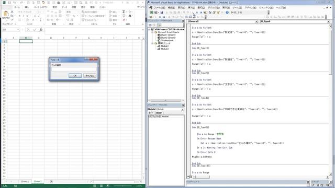The image size is (335, 188).
Task: Toggle Underline formatting in Excel ribbon
Action: tap(27, 16)
